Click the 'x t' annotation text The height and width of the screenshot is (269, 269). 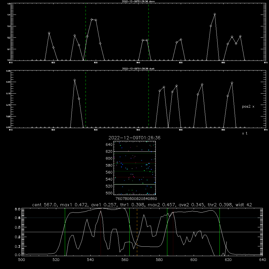tap(245, 133)
